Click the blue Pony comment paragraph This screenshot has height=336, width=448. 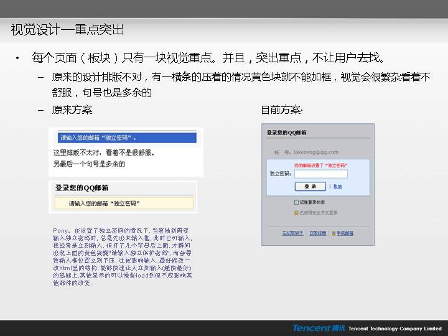(123, 256)
